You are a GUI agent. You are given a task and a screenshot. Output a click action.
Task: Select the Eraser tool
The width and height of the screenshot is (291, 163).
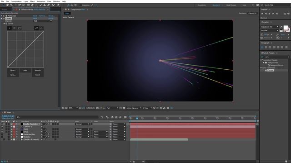coord(49,5)
